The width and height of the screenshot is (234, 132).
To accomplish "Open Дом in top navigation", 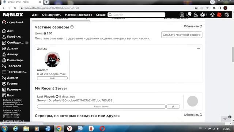I will (35, 15).
